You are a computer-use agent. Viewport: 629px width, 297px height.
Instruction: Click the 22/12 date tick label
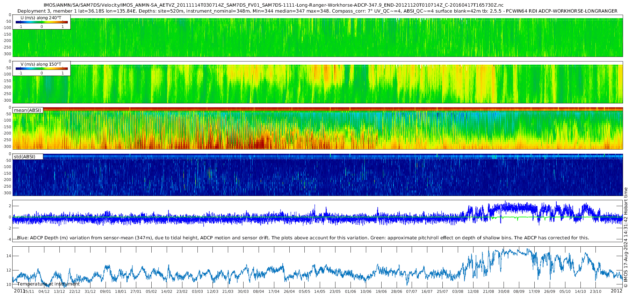pos(74,291)
